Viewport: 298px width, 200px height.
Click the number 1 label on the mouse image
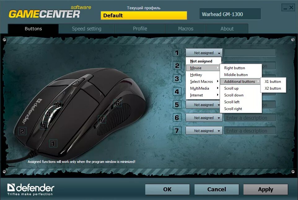(x=53, y=144)
